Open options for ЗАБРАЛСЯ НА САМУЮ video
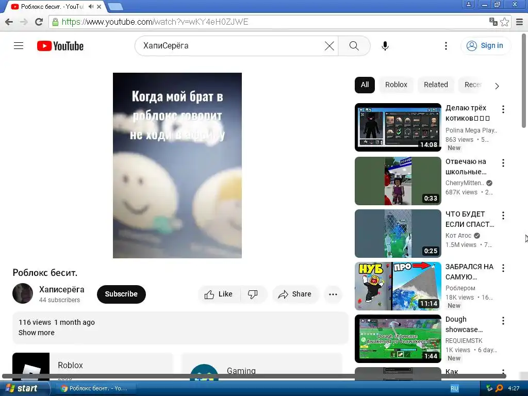This screenshot has height=396, width=528. pos(503,268)
